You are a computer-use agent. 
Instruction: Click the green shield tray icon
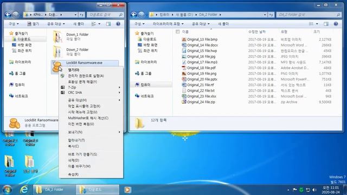[301, 190]
